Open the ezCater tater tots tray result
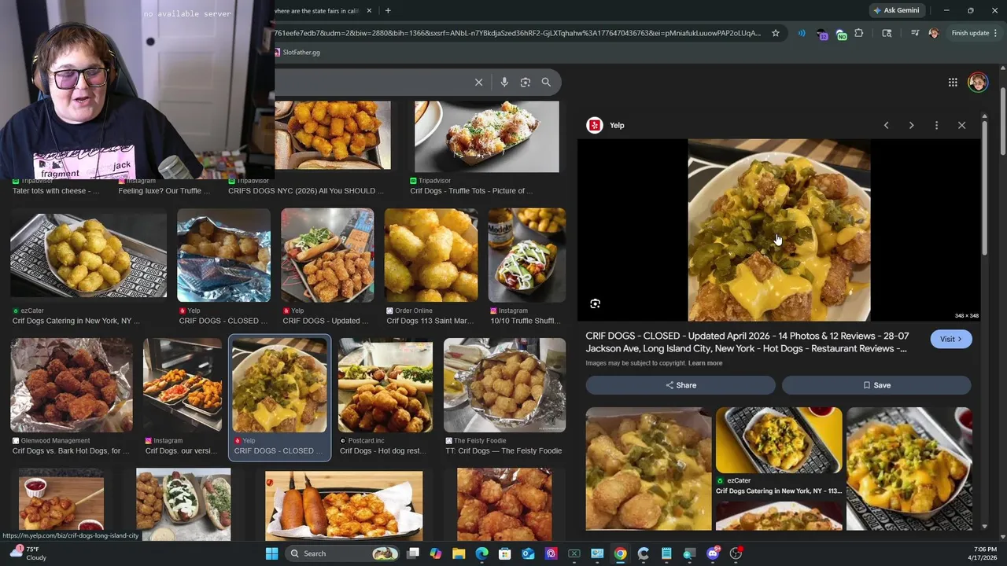The image size is (1007, 566). click(x=88, y=255)
